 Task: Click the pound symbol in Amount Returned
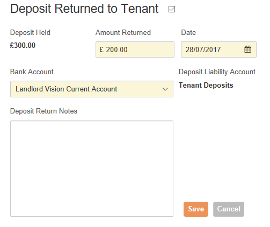[101, 49]
